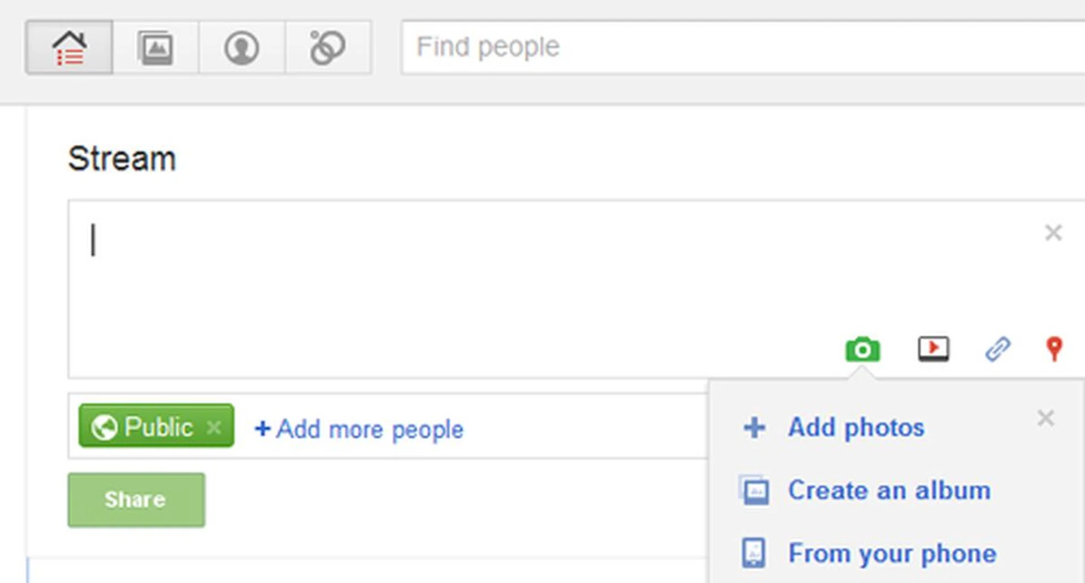Add location using the red pin icon

[1054, 349]
